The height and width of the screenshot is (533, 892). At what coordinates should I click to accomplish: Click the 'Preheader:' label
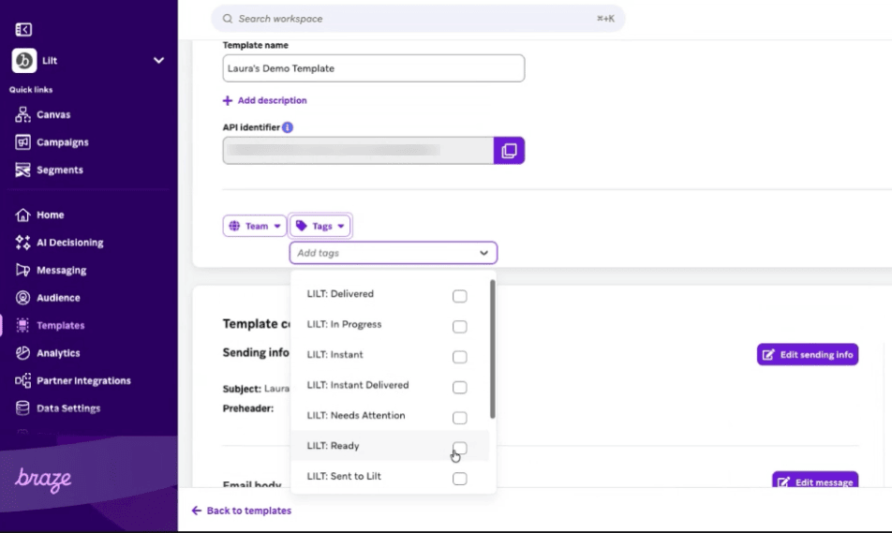coord(248,408)
